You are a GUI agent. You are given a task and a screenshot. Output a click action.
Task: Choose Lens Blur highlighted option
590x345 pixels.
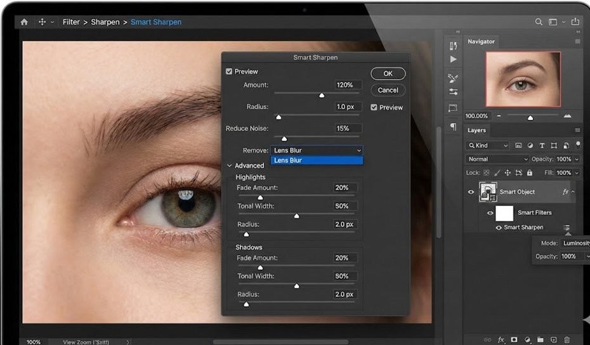pyautogui.click(x=317, y=160)
